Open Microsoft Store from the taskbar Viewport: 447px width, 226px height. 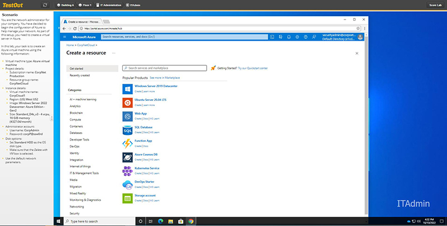(180, 221)
